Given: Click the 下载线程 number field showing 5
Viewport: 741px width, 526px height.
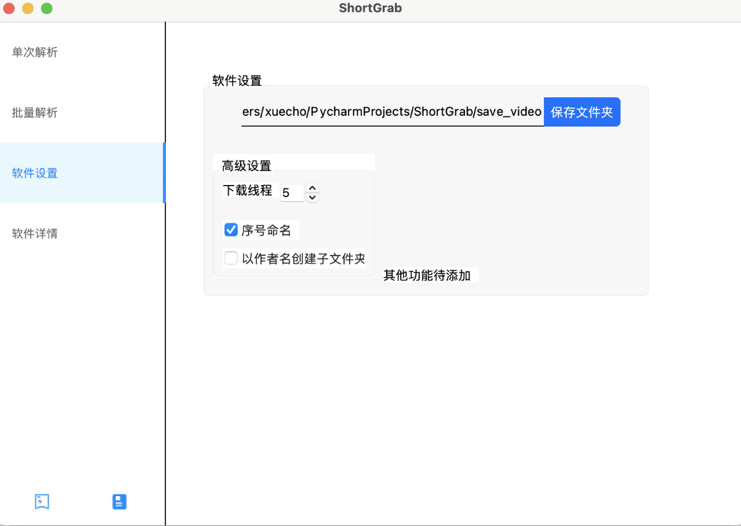Looking at the screenshot, I should click(x=292, y=193).
